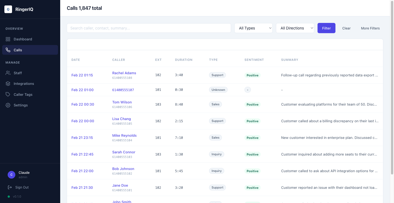The width and height of the screenshot is (394, 203).
Task: Click the RingerIQ logo icon
Action: click(8, 9)
